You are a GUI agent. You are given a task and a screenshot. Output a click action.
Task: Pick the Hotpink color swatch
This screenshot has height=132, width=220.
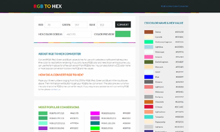pyautogui.click(x=149, y=57)
